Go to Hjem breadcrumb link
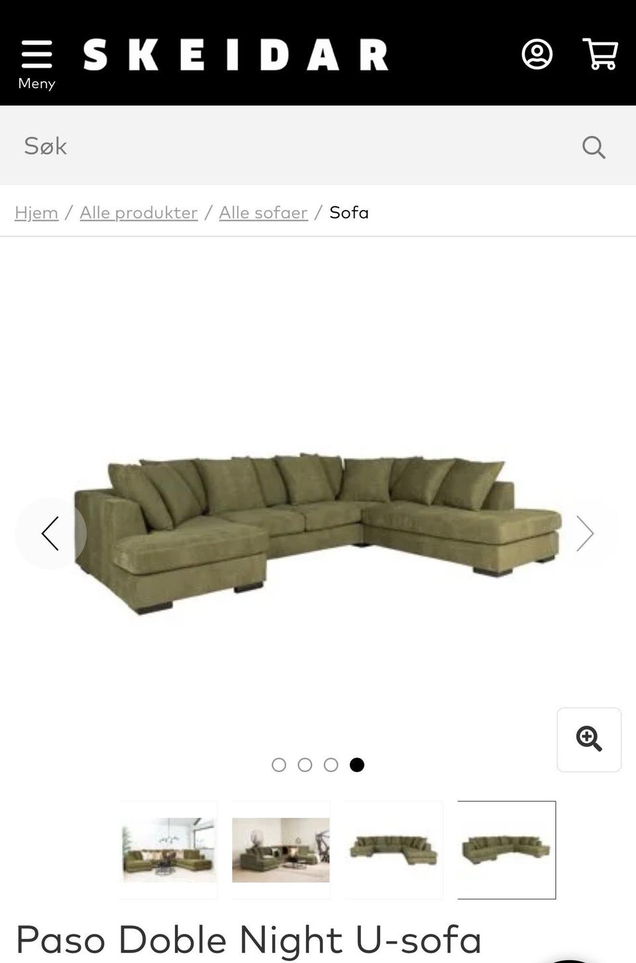This screenshot has width=636, height=963. 36,213
